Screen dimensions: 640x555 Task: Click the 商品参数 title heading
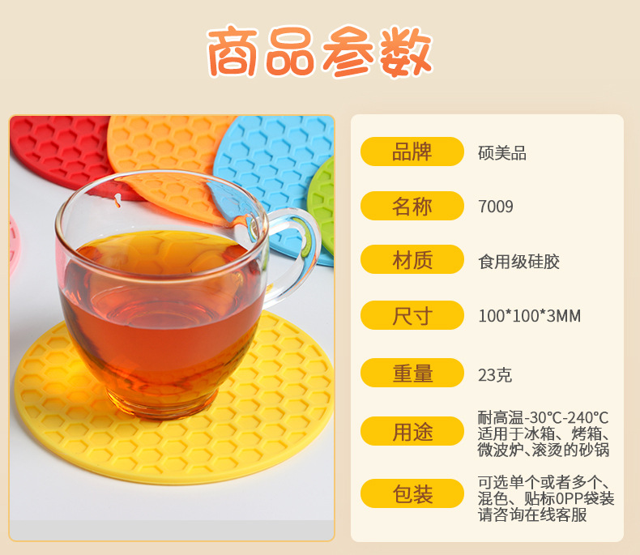coord(320,52)
